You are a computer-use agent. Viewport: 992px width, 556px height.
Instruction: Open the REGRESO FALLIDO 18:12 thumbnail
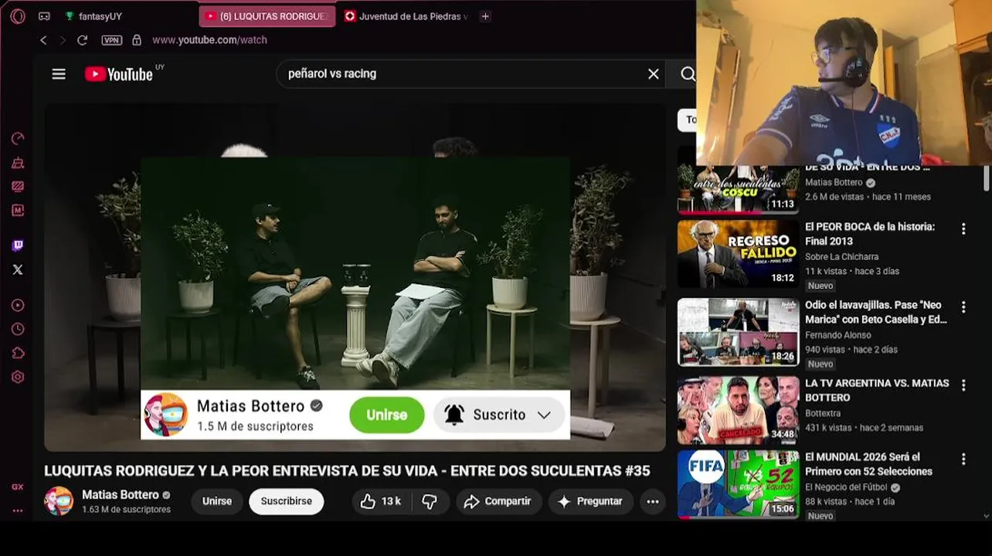point(739,255)
